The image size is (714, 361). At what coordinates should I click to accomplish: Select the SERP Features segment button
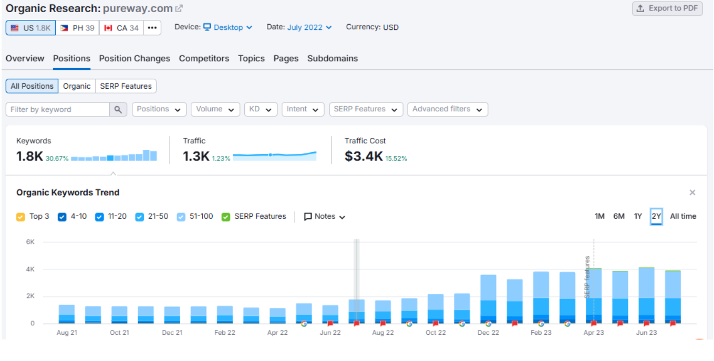point(126,86)
